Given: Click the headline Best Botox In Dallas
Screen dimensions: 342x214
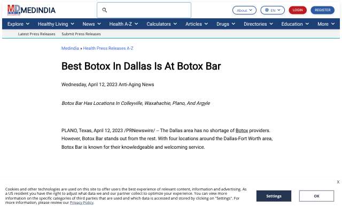Looking at the screenshot, I should [141, 66].
